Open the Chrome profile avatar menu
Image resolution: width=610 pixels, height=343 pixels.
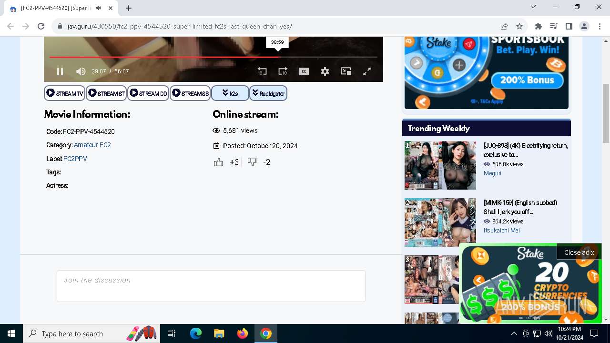[584, 26]
